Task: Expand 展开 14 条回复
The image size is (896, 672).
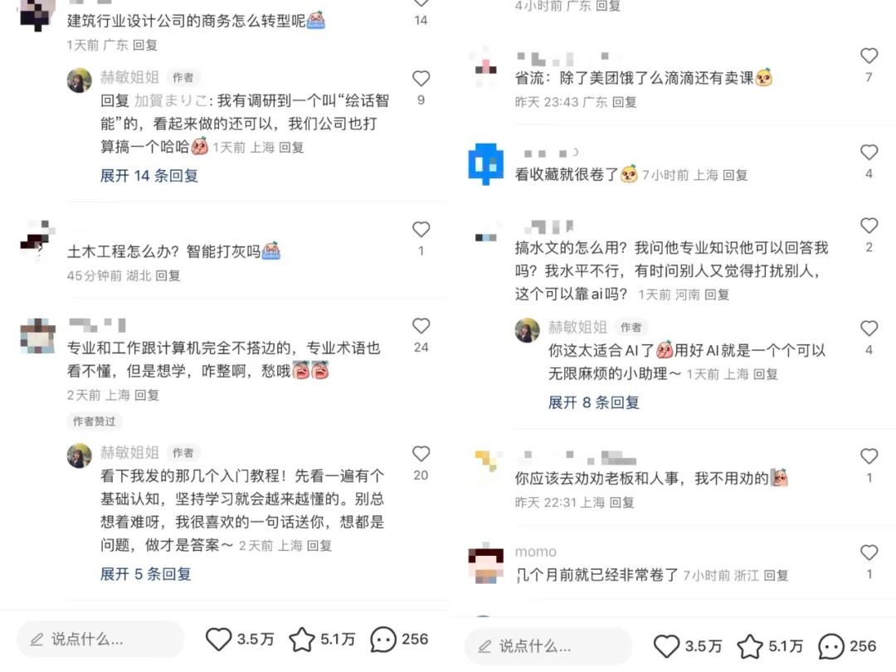Action: (149, 175)
